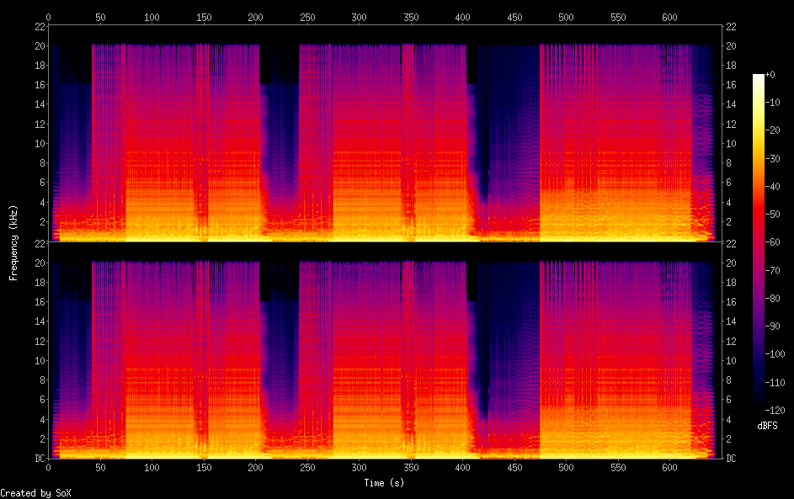Click the 'DC' label on the right frequency axis
This screenshot has height=499, width=794.
(731, 458)
